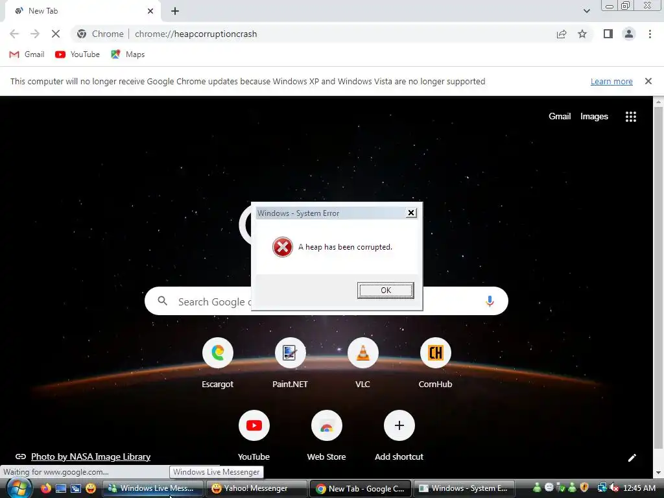Viewport: 664px width, 498px height.
Task: Switch to Windows Live Messenger taskbar button
Action: click(152, 488)
